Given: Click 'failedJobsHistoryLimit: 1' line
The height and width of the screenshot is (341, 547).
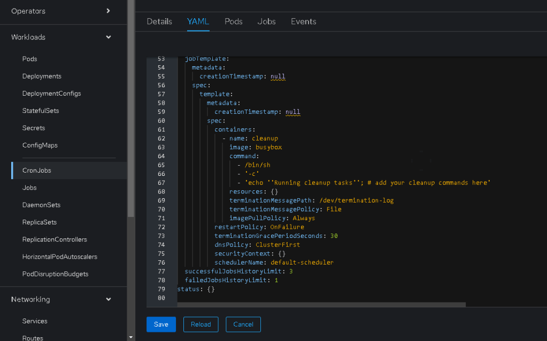Looking at the screenshot, I should click(232, 280).
